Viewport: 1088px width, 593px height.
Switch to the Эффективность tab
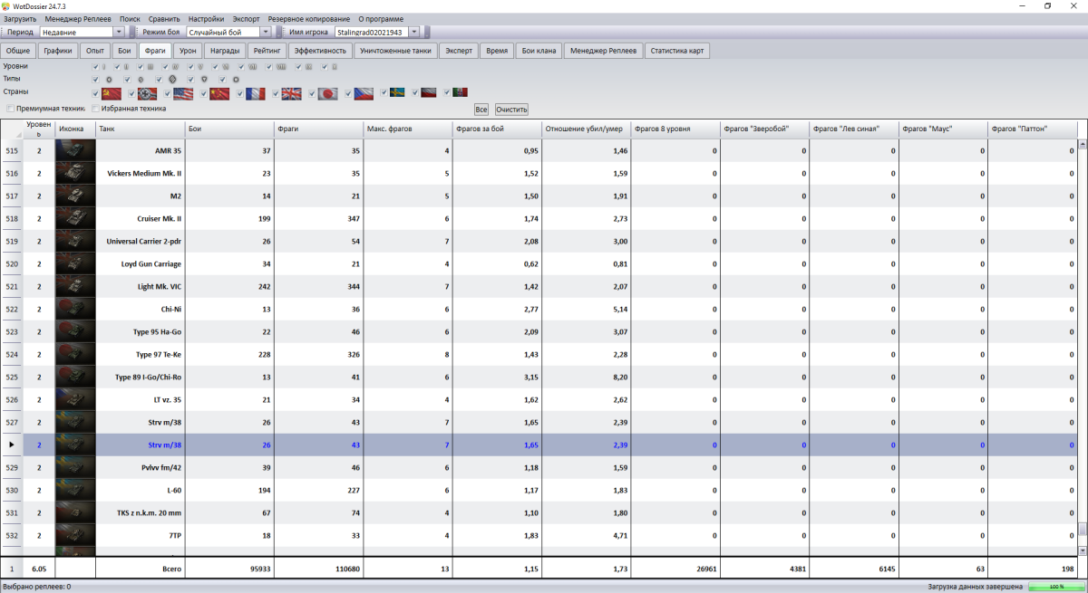coord(320,51)
